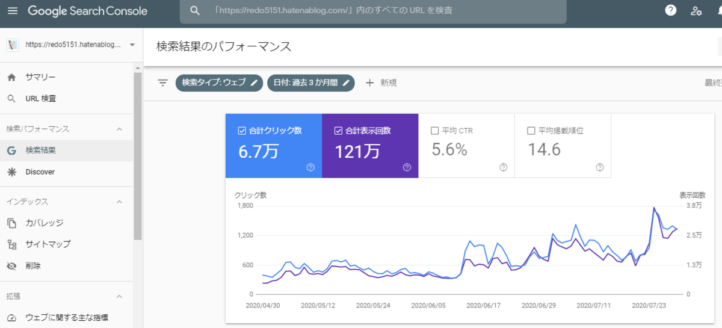
Task: Click the pages icon beside カバレッジ
Action: pos(11,223)
